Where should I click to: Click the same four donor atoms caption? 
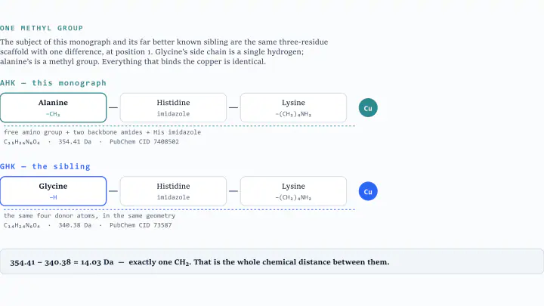tap(89, 216)
